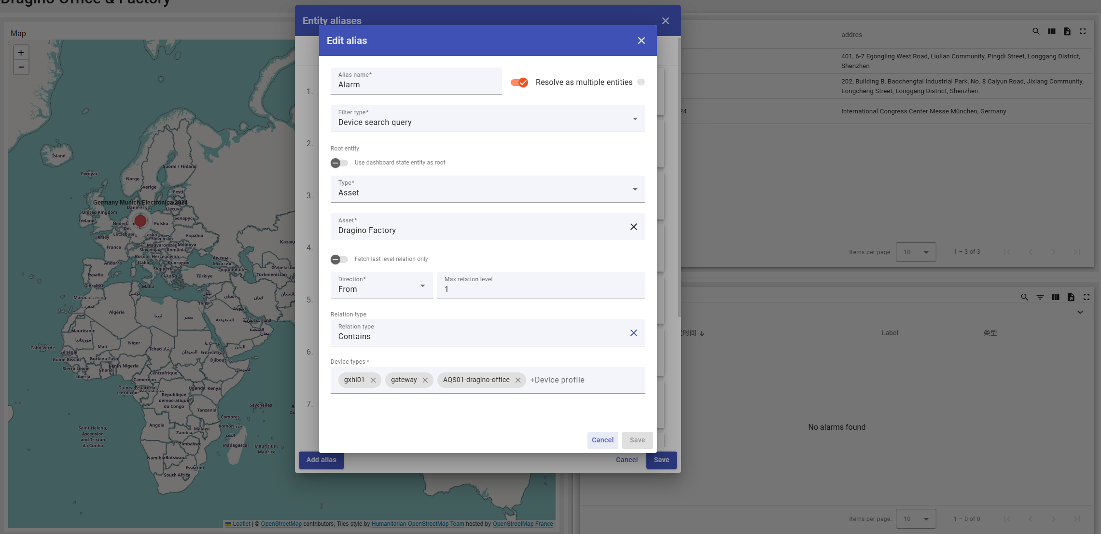Click the Alias name input field
1101x534 pixels.
pos(416,84)
